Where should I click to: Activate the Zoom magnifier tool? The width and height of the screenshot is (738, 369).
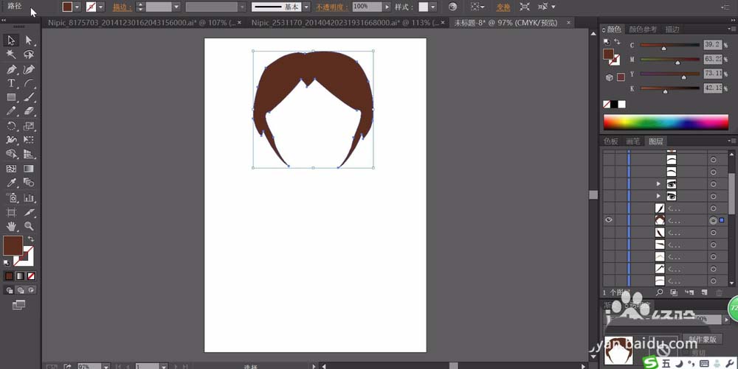29,226
